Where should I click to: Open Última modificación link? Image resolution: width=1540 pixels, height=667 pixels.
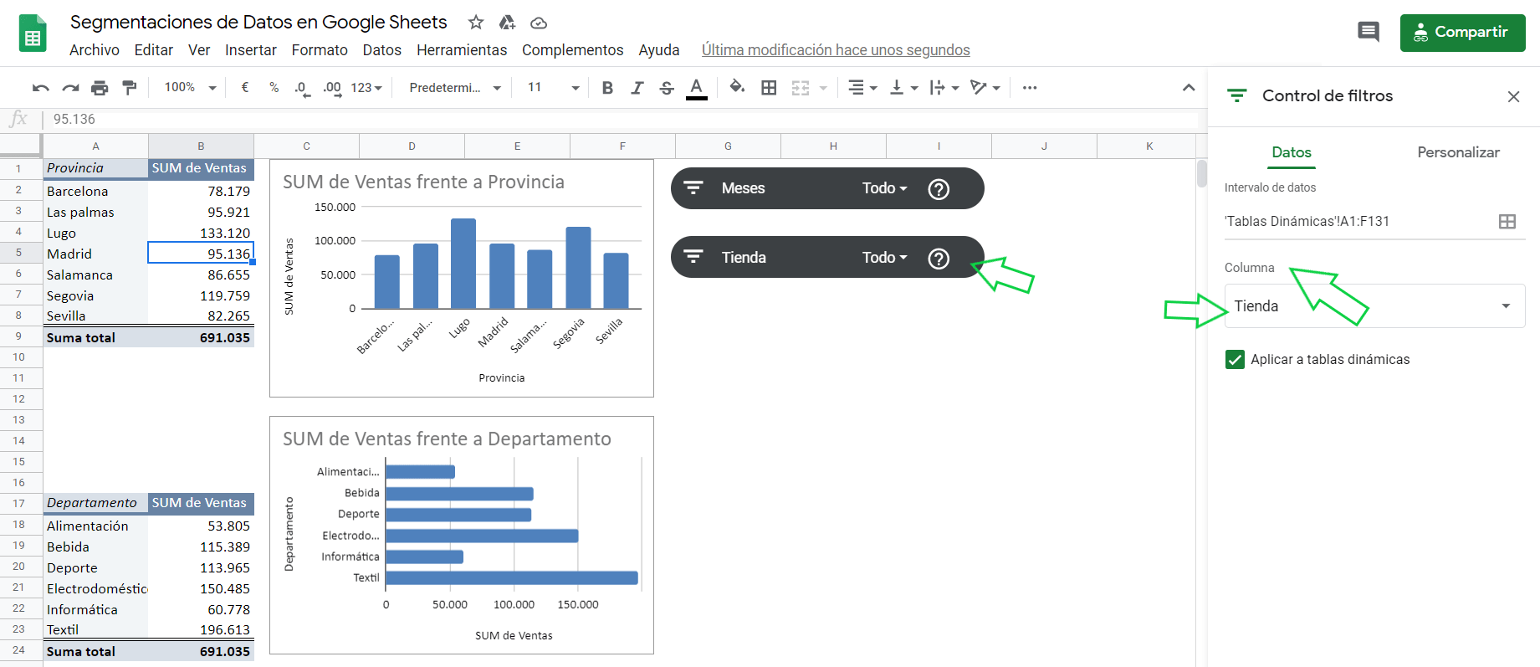[836, 50]
